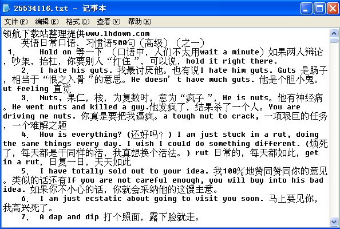Click 'in a rut' at line start
This screenshot has width=340, height=229.
21,162
